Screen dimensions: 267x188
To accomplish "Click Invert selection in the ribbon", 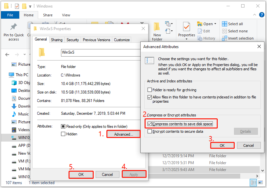I will [237, 38].
